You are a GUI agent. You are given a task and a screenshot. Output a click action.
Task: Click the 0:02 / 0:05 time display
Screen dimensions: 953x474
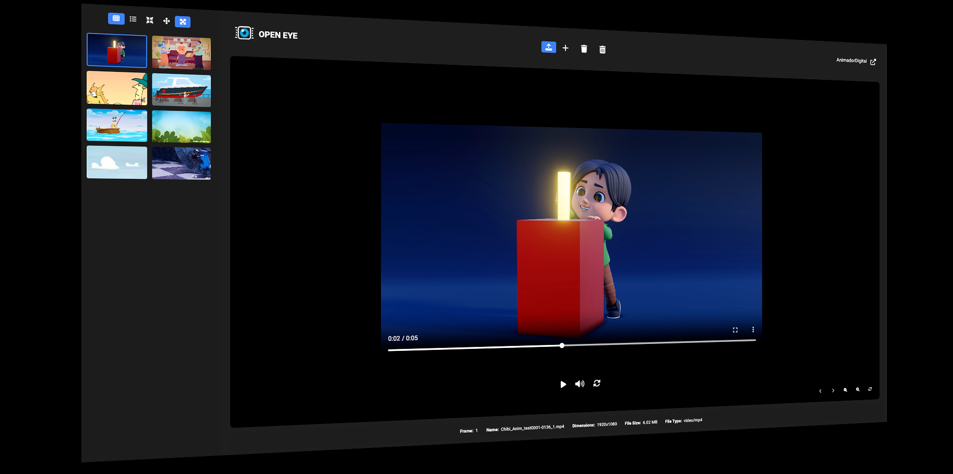pos(403,338)
